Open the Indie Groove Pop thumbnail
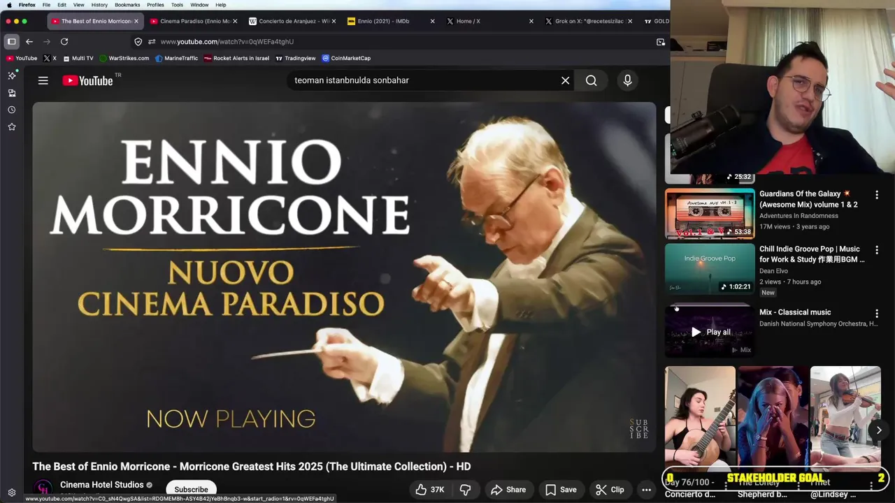Image resolution: width=895 pixels, height=503 pixels. click(x=710, y=268)
